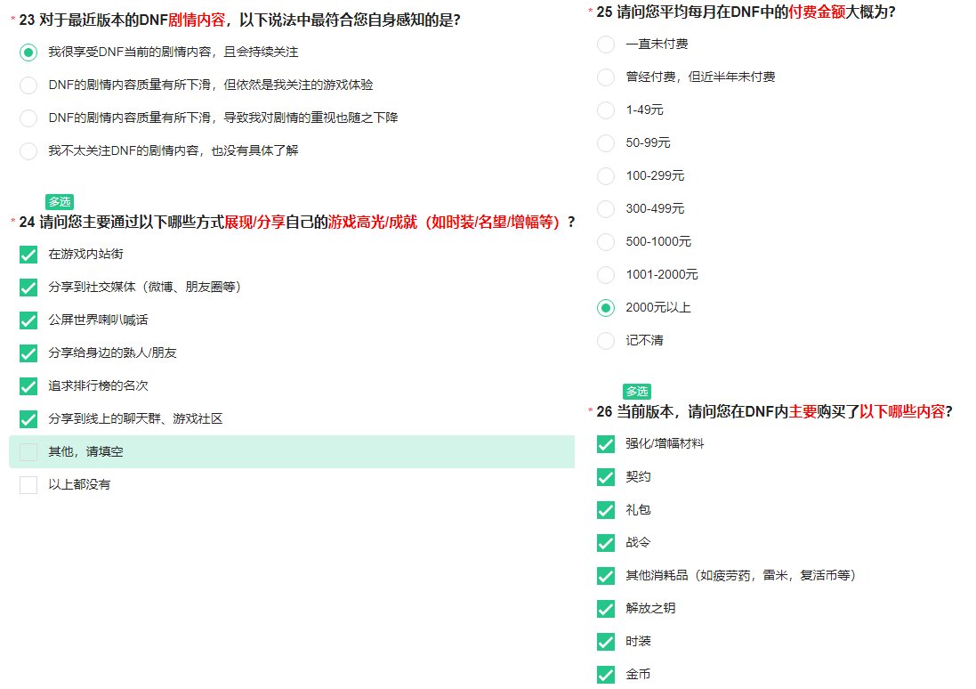Select '一直未付费' payment option
Image resolution: width=976 pixels, height=689 pixels.
click(x=606, y=45)
